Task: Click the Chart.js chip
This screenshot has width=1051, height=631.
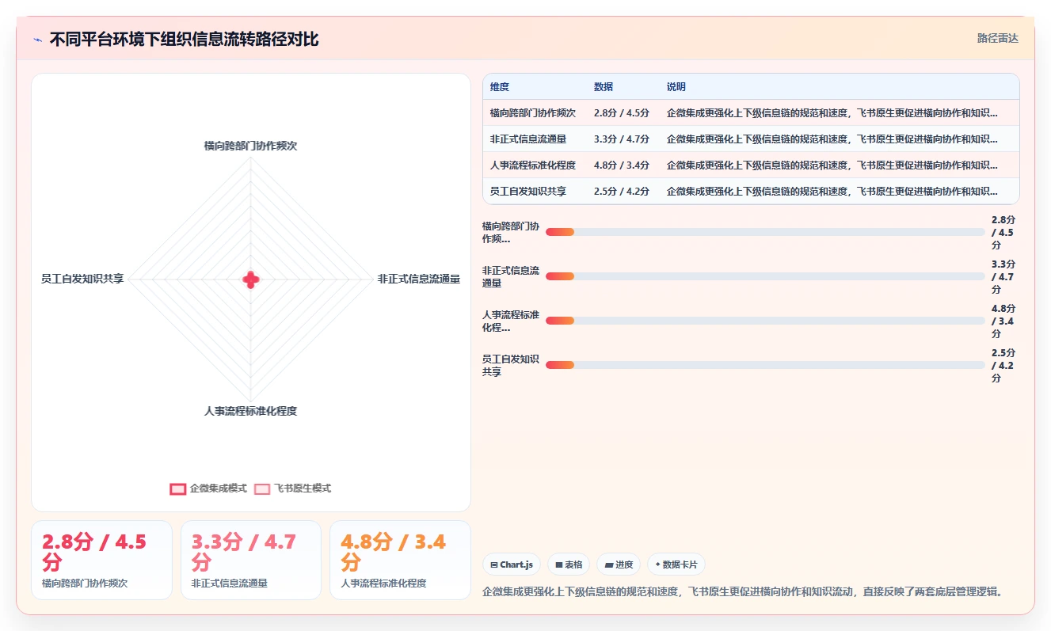Action: 512,564
